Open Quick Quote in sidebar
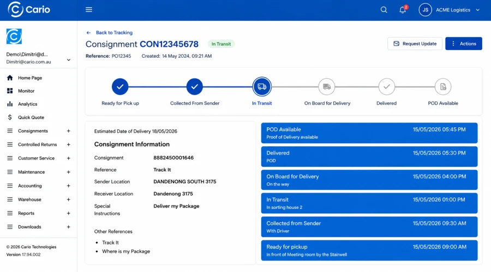This screenshot has width=491, height=272. (x=31, y=118)
